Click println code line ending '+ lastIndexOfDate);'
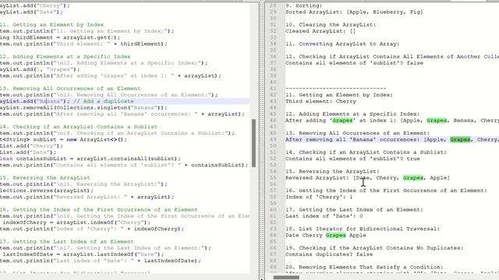 tap(101, 261)
